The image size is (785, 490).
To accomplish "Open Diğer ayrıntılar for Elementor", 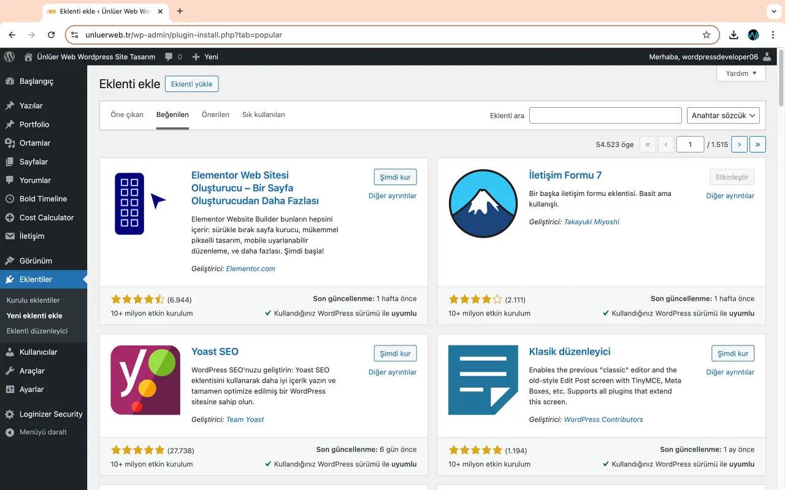I will 392,195.
